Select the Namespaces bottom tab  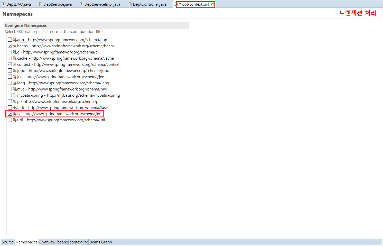(26, 242)
